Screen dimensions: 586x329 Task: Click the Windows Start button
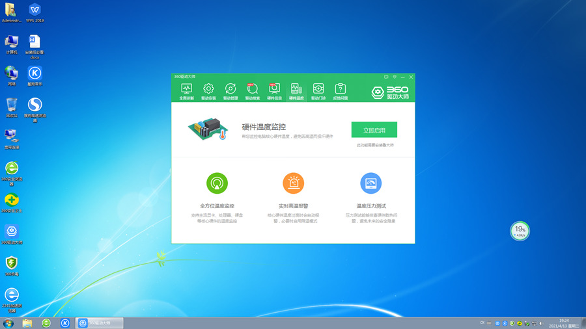click(8, 323)
